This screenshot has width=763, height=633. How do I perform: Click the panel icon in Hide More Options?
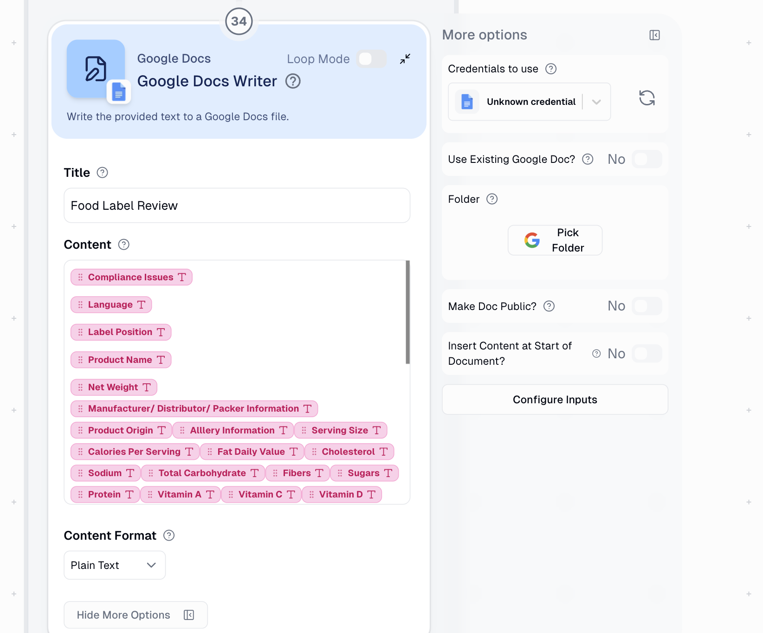(189, 615)
